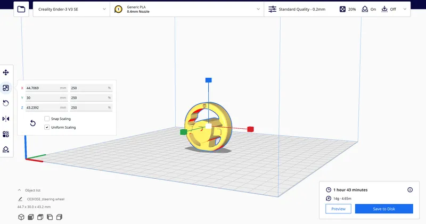Switch to 3D perspective view cube

click(x=21, y=217)
